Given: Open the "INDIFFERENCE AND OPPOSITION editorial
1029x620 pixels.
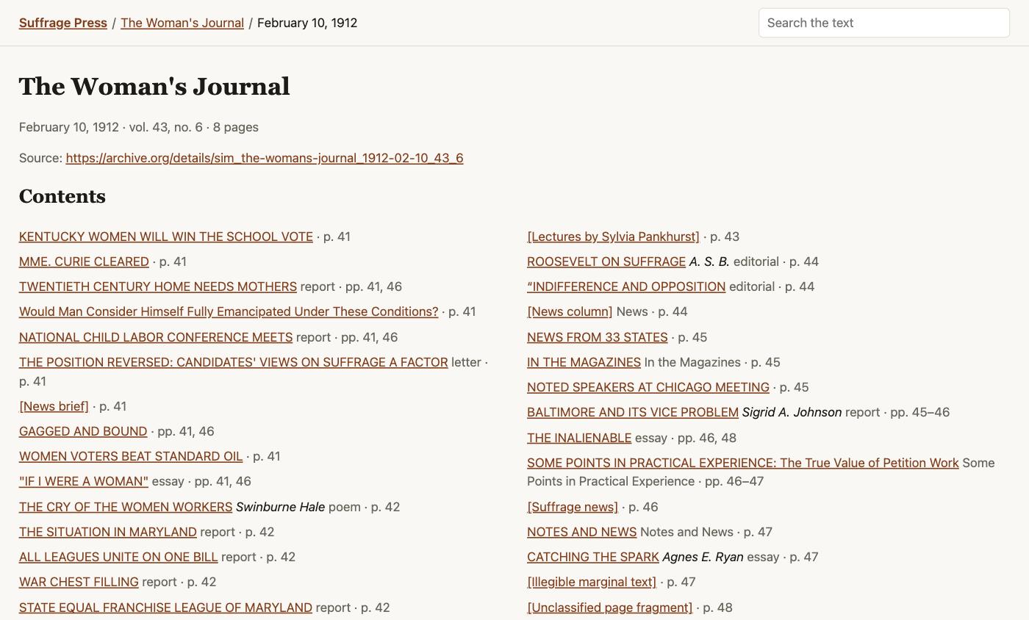Looking at the screenshot, I should pyautogui.click(x=626, y=286).
